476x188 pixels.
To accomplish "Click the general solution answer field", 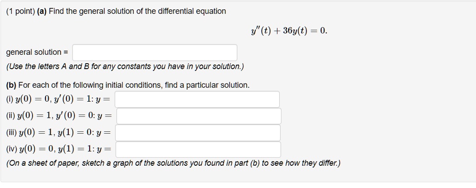I will tap(154, 52).
